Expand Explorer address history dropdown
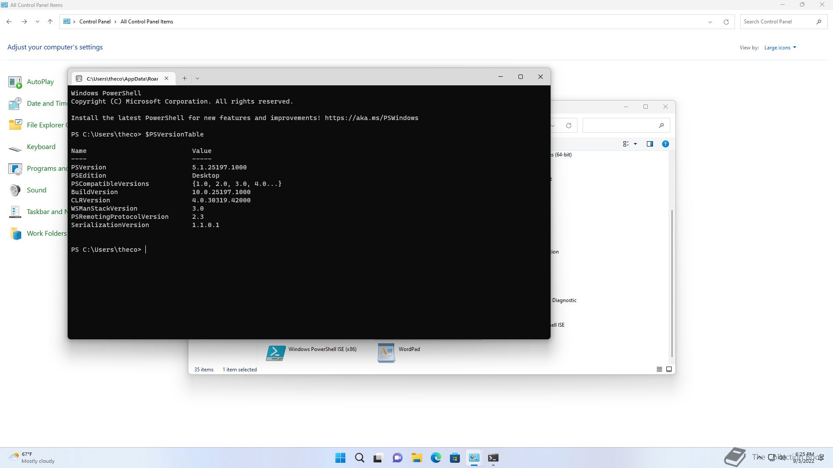Screen dimensions: 833x468 tap(553, 126)
